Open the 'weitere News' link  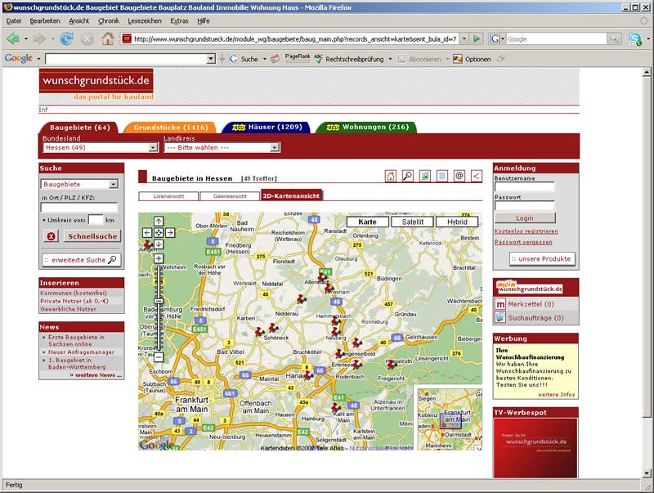click(96, 375)
